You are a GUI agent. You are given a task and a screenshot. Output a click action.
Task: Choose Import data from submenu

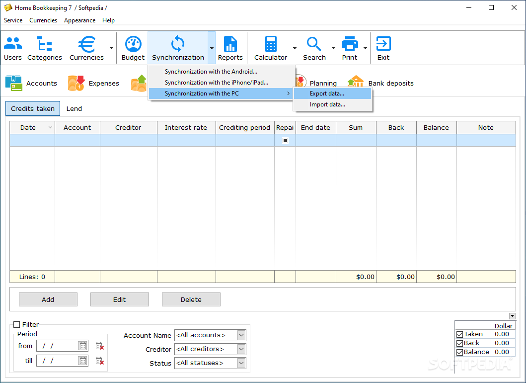click(332, 104)
